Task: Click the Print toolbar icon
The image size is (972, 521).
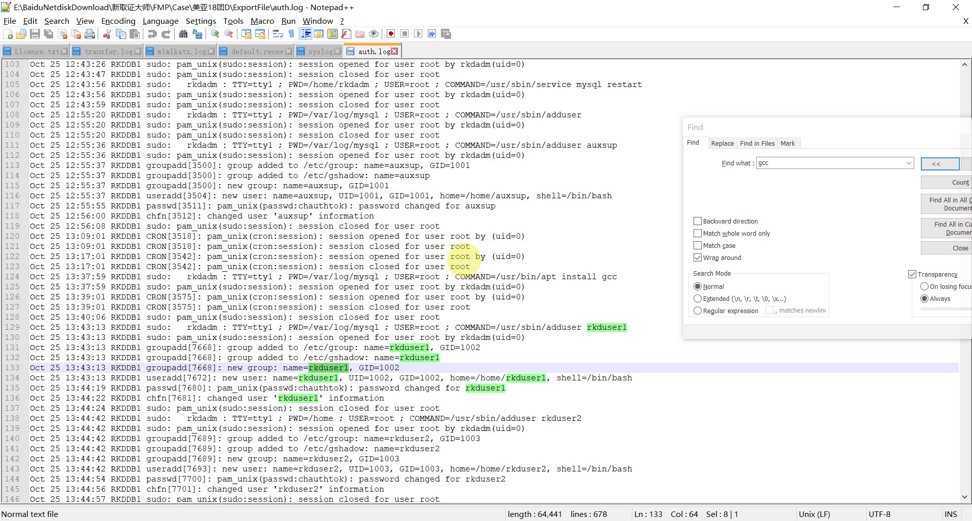Action: click(90, 34)
